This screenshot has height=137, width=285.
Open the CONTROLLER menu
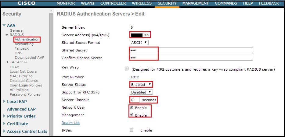(x=113, y=3)
